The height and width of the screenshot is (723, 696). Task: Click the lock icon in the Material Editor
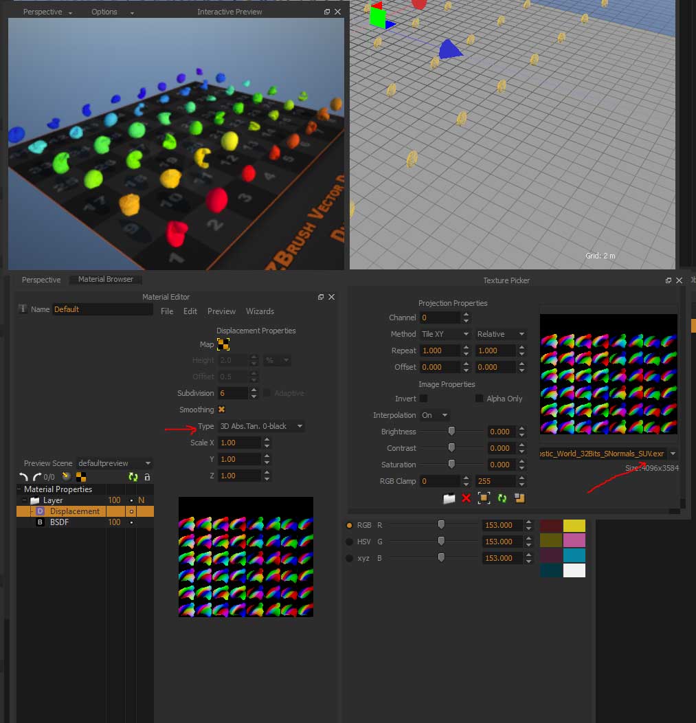[x=146, y=477]
